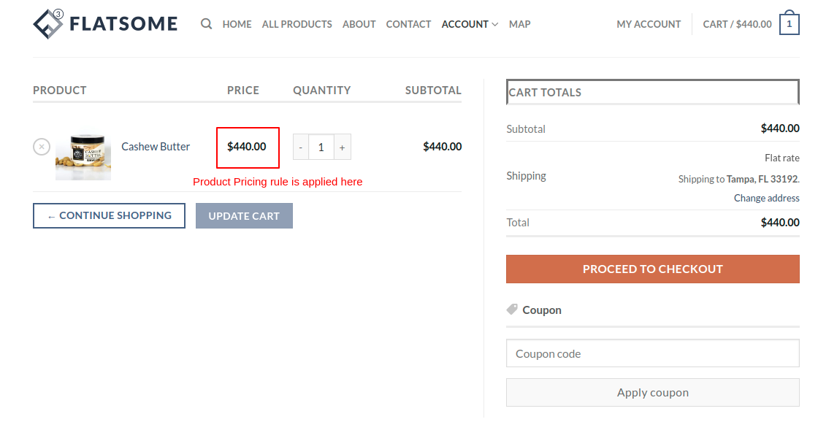This screenshot has height=422, width=818.
Task: Open the CONTACT page from the menu
Action: coord(408,24)
